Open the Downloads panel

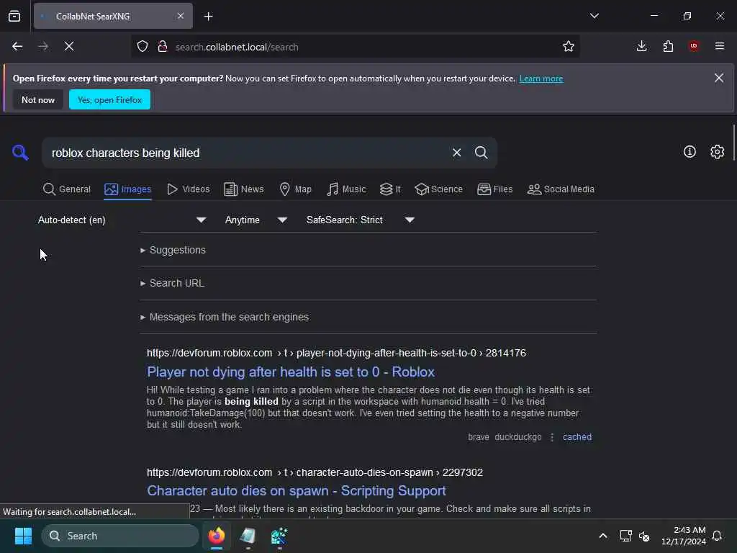click(641, 46)
